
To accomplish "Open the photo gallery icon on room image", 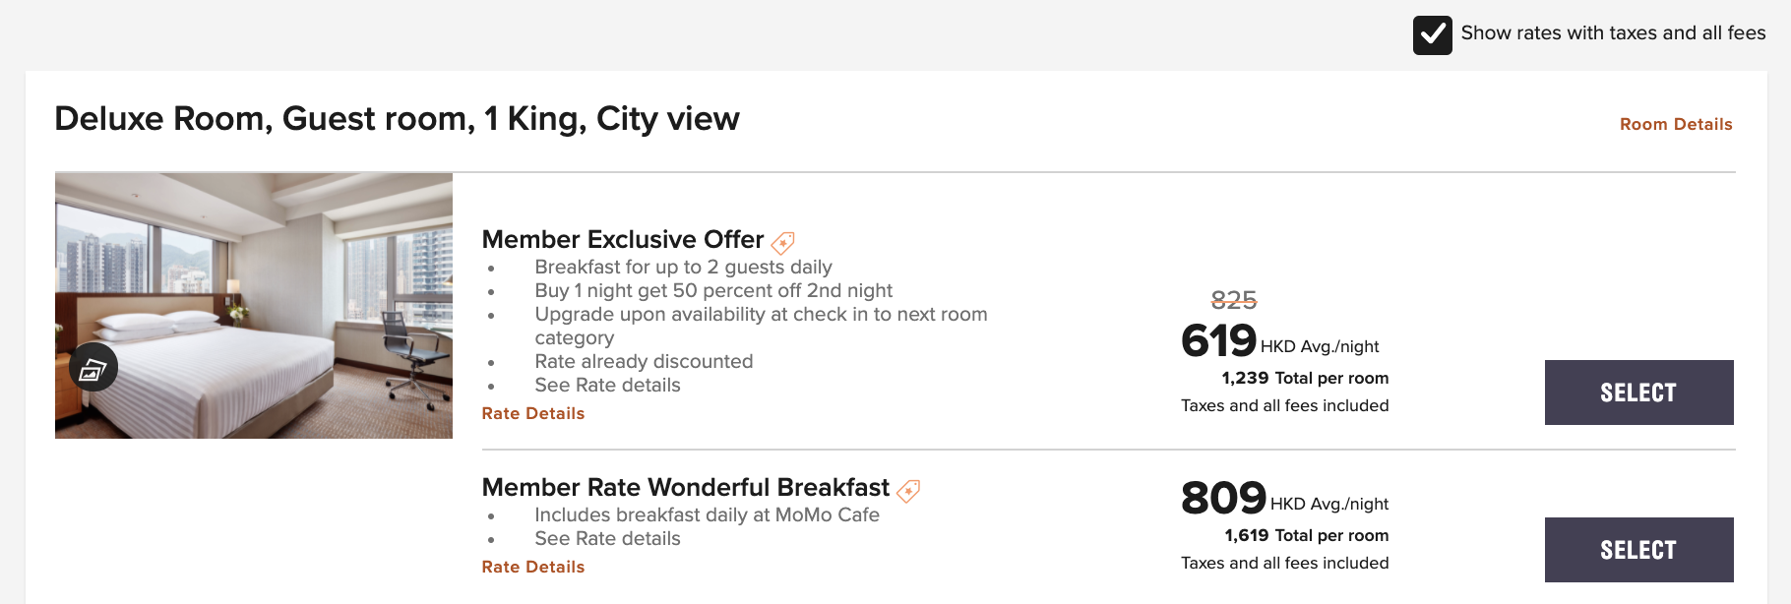I will [93, 367].
